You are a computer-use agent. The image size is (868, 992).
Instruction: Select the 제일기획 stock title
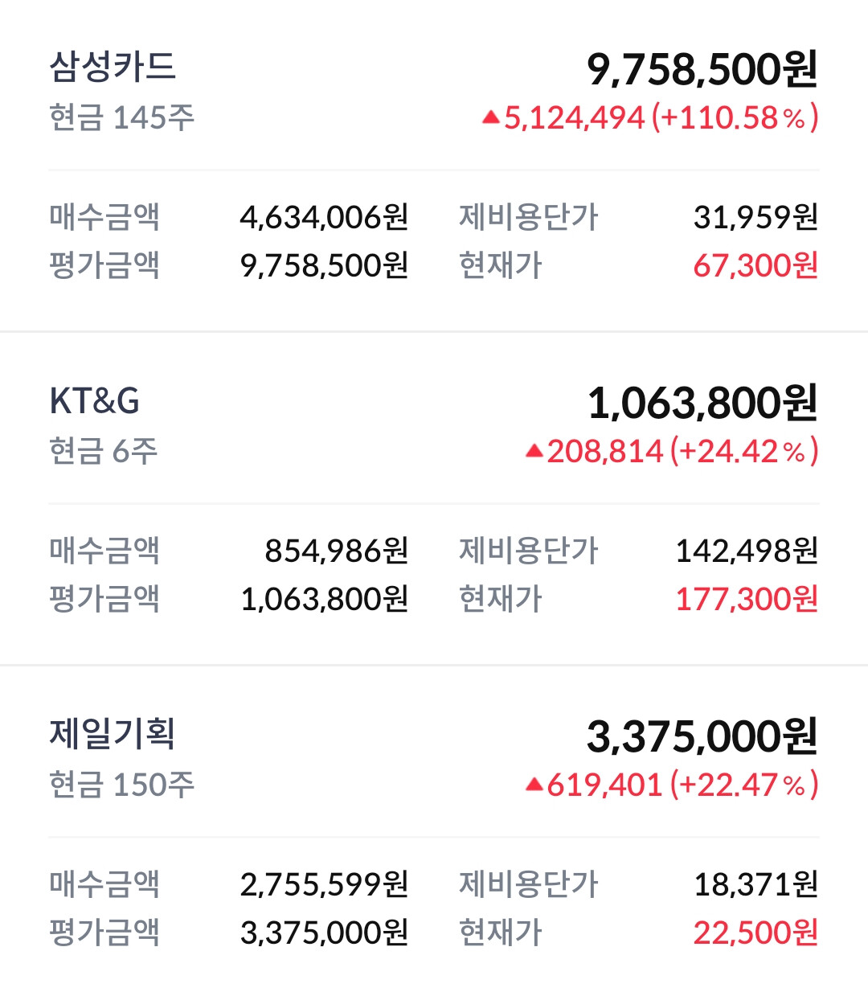click(113, 733)
